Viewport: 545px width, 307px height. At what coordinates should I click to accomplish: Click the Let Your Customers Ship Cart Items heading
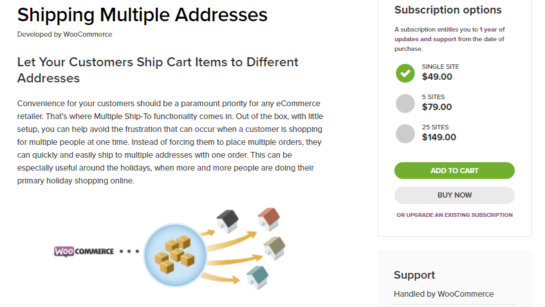click(x=158, y=70)
